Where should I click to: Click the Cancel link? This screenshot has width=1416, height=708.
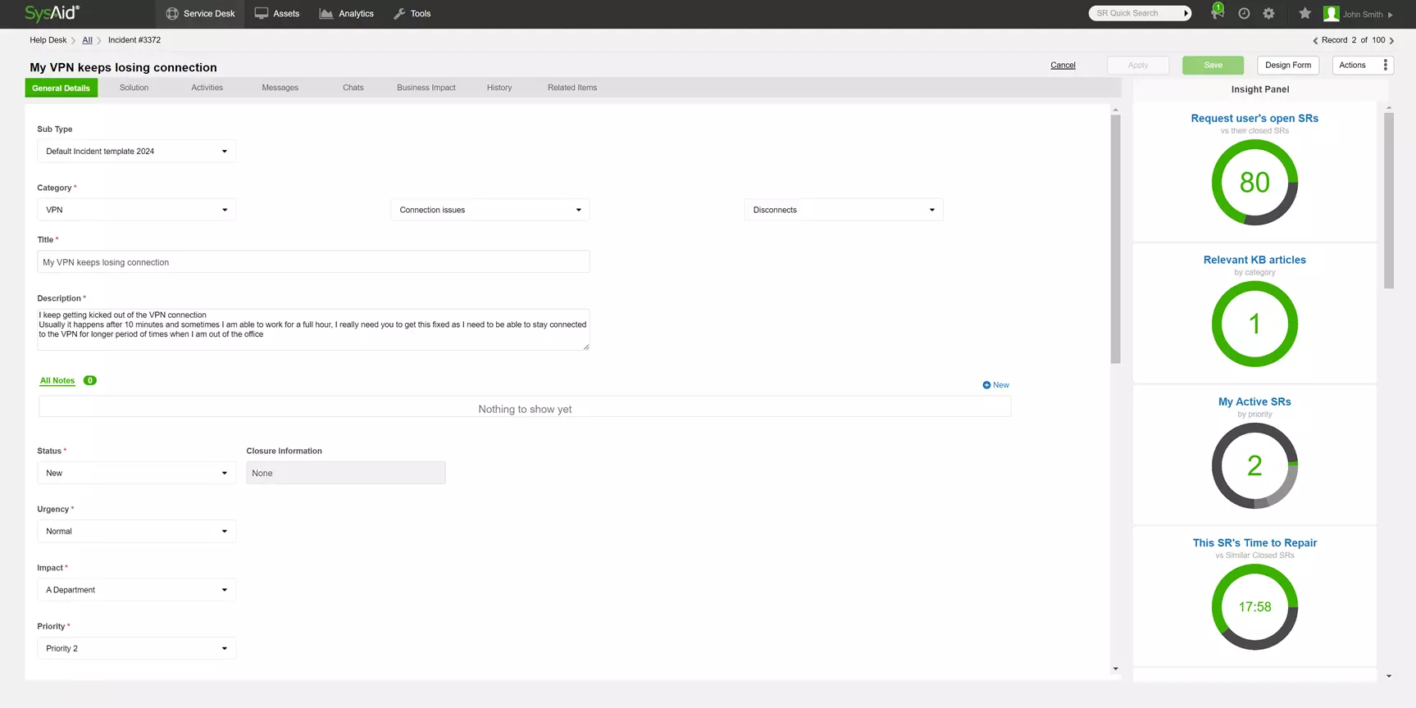coord(1063,66)
